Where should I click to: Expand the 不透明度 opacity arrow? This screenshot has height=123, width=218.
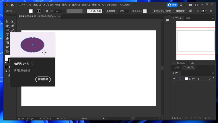click(129, 11)
